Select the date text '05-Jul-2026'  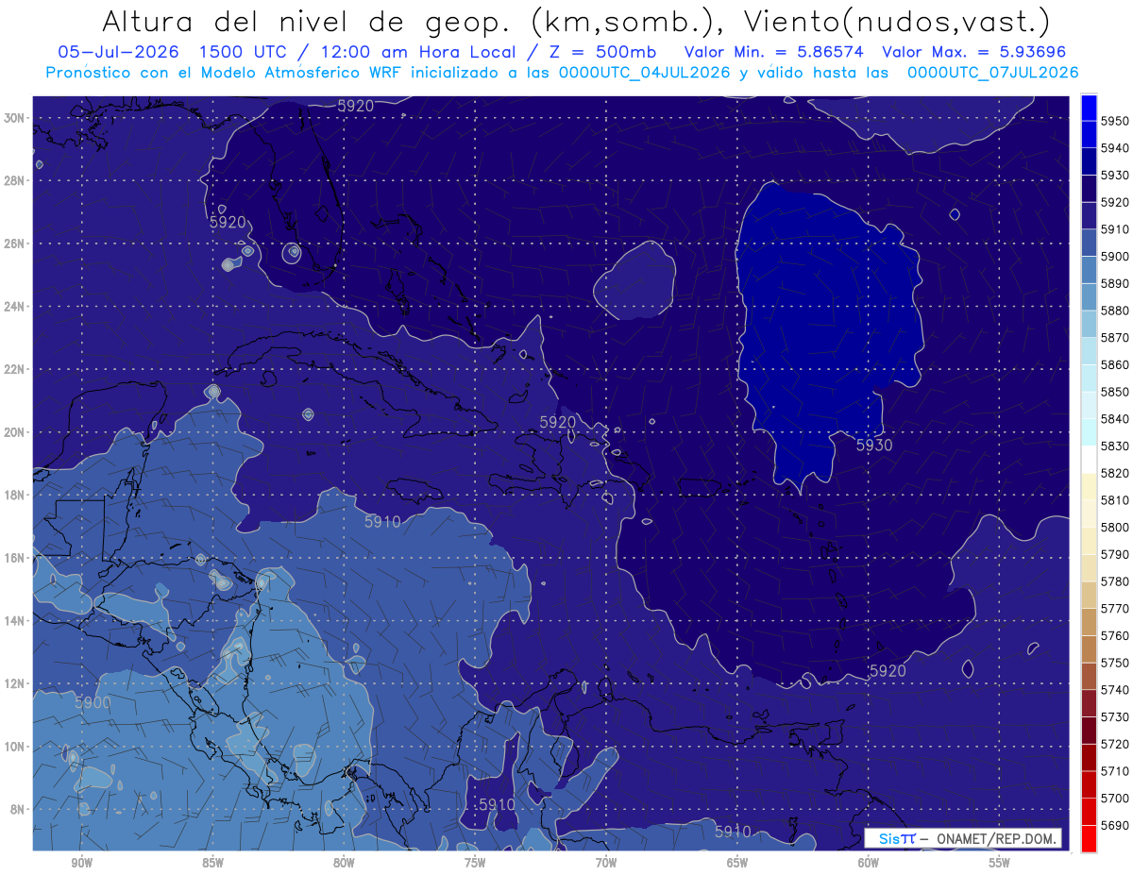point(118,52)
